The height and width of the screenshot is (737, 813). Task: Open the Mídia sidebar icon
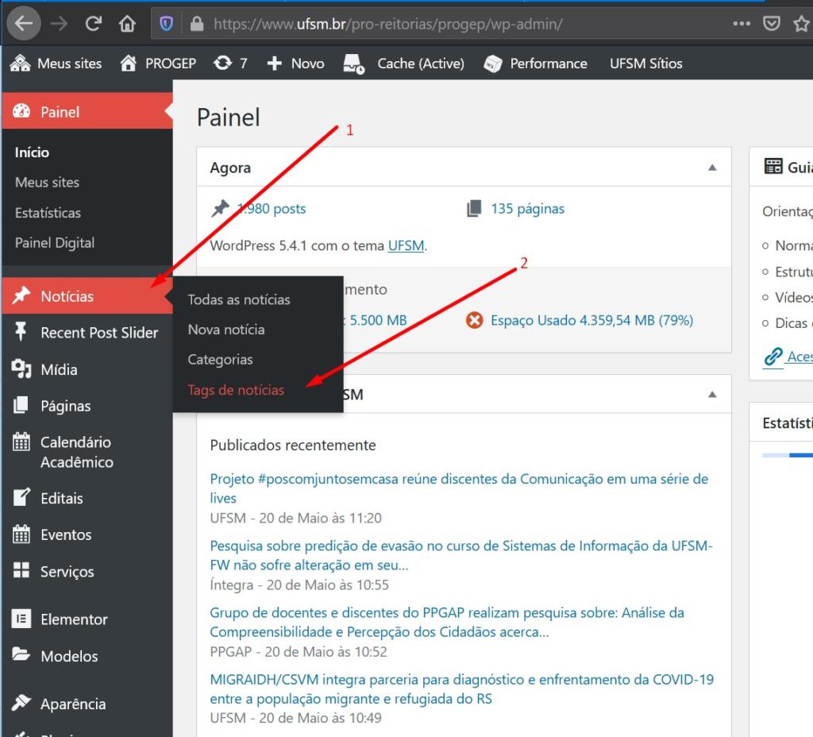pyautogui.click(x=21, y=369)
